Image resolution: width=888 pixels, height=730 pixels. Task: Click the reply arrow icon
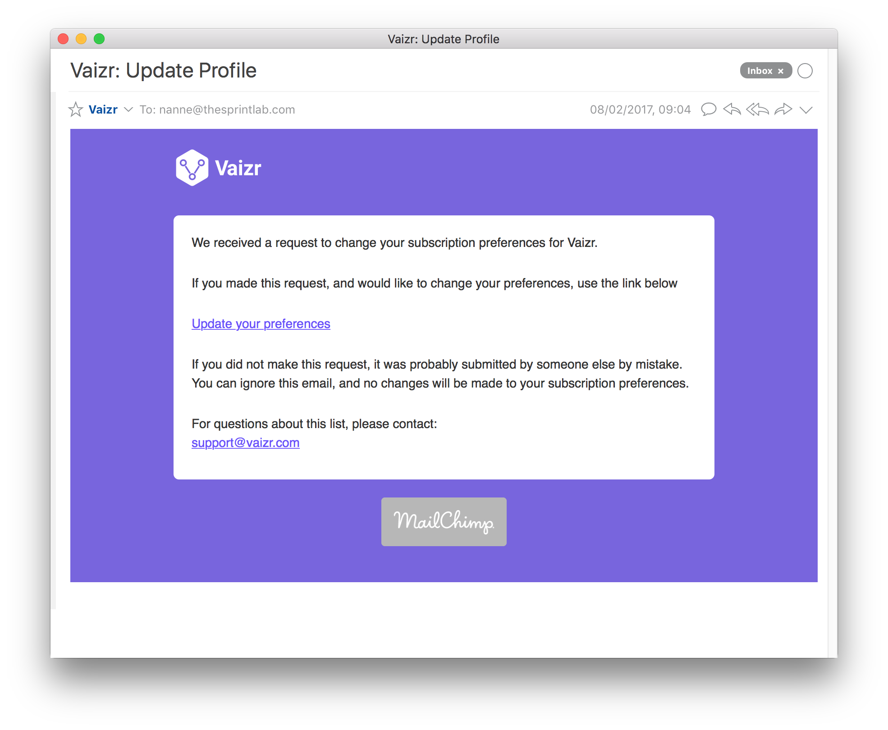pyautogui.click(x=732, y=109)
